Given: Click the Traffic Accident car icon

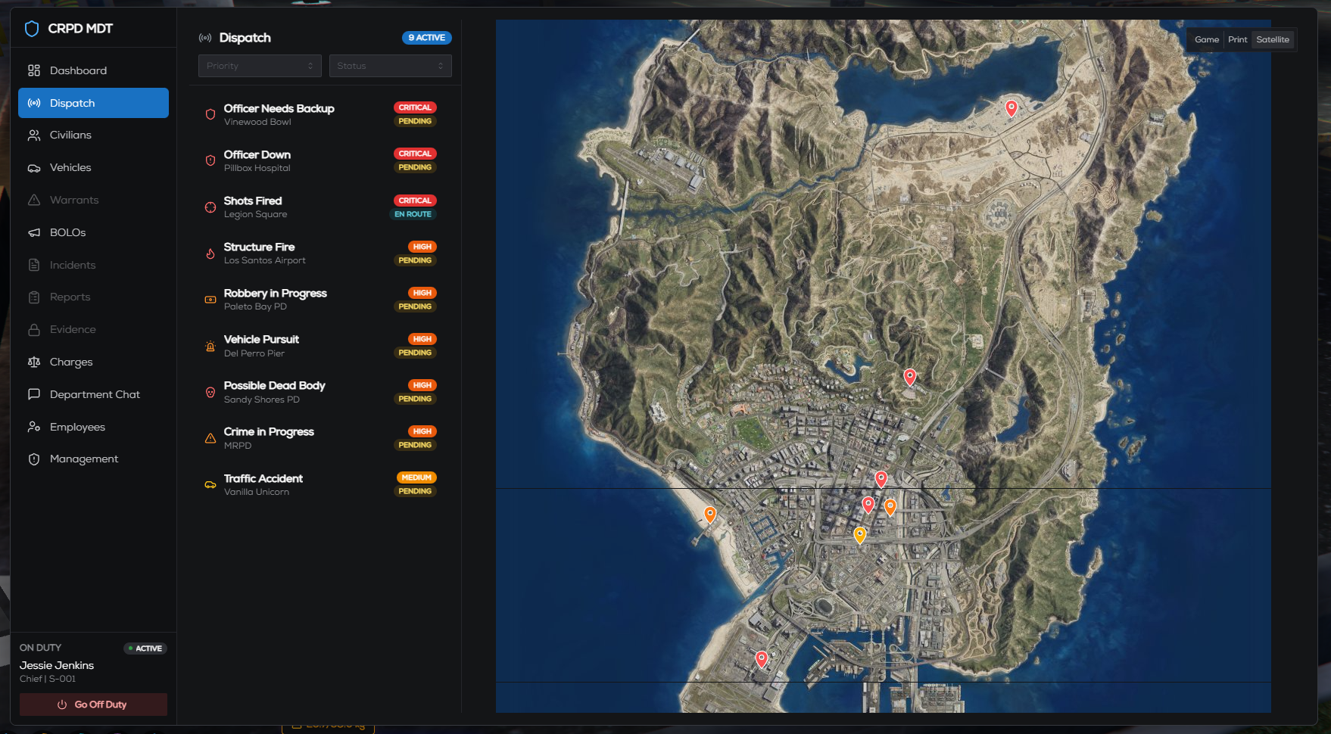Looking at the screenshot, I should 210,485.
